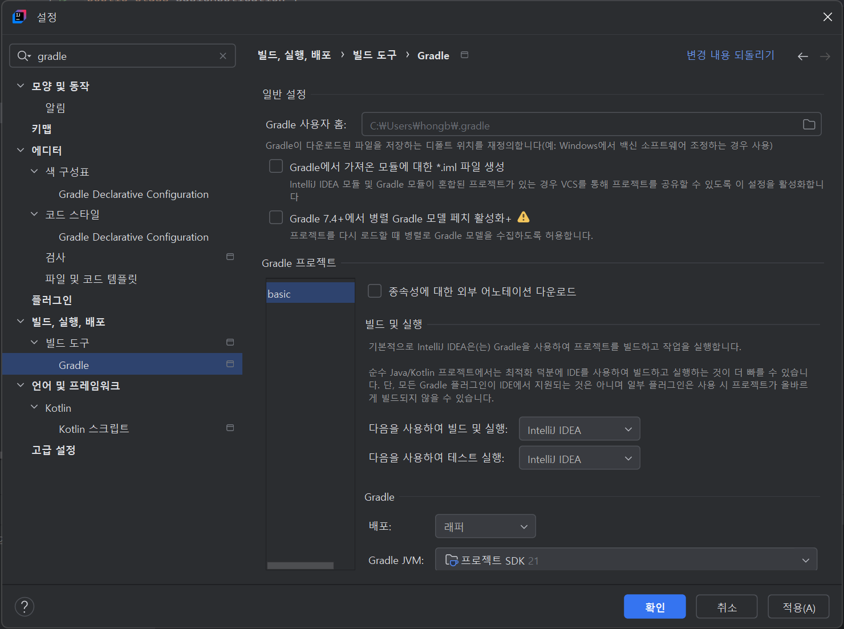This screenshot has height=629, width=844.
Task: Open the 플러그인 settings page
Action: click(x=52, y=300)
